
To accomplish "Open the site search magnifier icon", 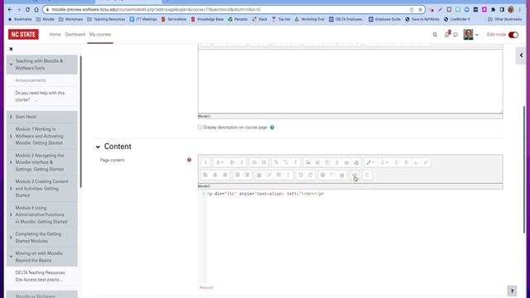I will (x=435, y=35).
